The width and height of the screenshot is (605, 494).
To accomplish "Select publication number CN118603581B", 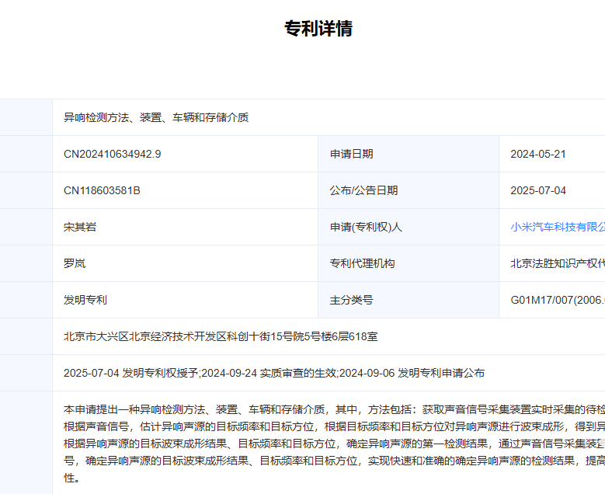I will [x=102, y=190].
